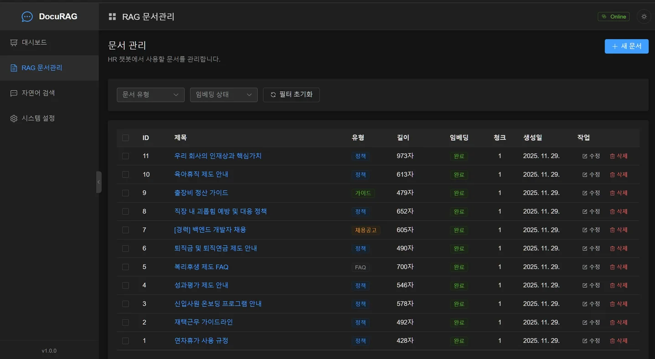
Task: Check the select-all checkbox in table header
Action: [x=125, y=137]
